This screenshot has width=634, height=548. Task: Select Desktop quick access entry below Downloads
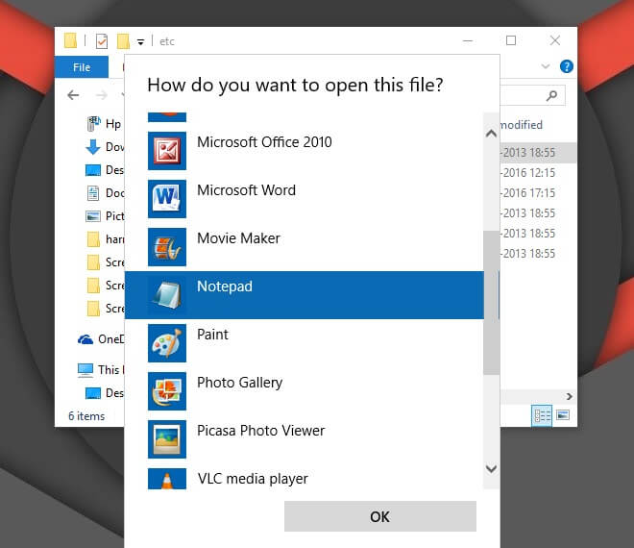(x=105, y=170)
